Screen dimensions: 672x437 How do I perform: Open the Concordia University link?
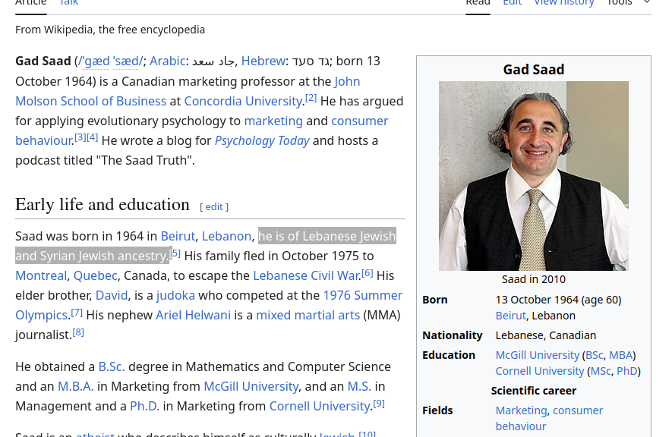tap(243, 102)
